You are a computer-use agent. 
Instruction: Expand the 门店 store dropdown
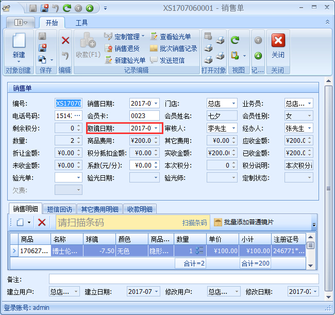point(233,103)
